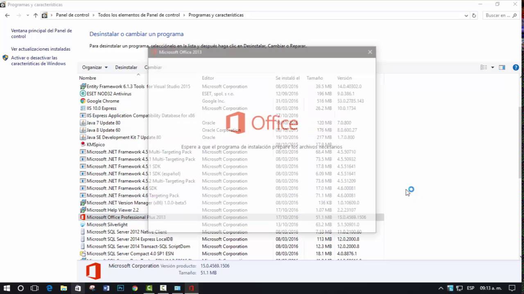This screenshot has width=524, height=294.
Task: Close the Microsoft Office 2013 dialog
Action: (x=370, y=52)
